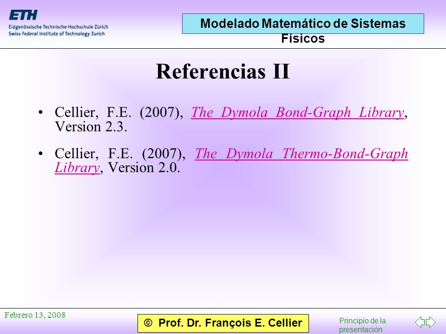446x334 pixels.
Task: Go to previous slide with left arrow
Action: (x=420, y=322)
